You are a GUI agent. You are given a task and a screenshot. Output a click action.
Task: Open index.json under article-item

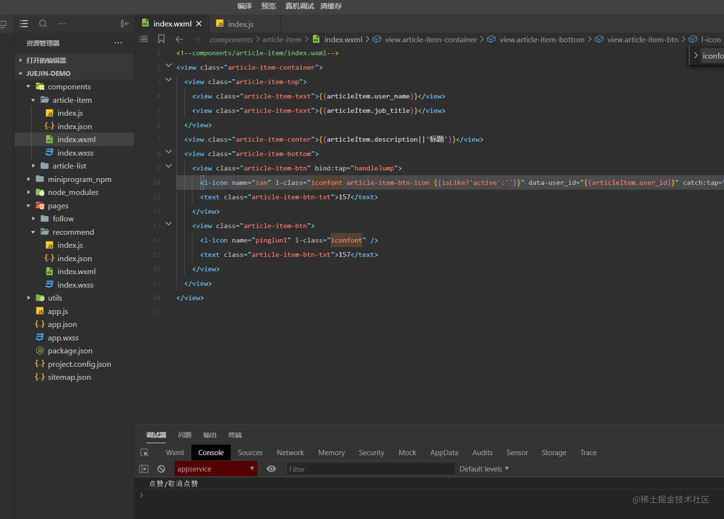74,126
